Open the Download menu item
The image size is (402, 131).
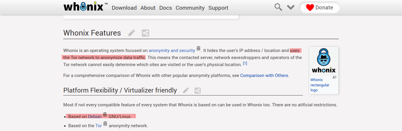click(x=124, y=8)
